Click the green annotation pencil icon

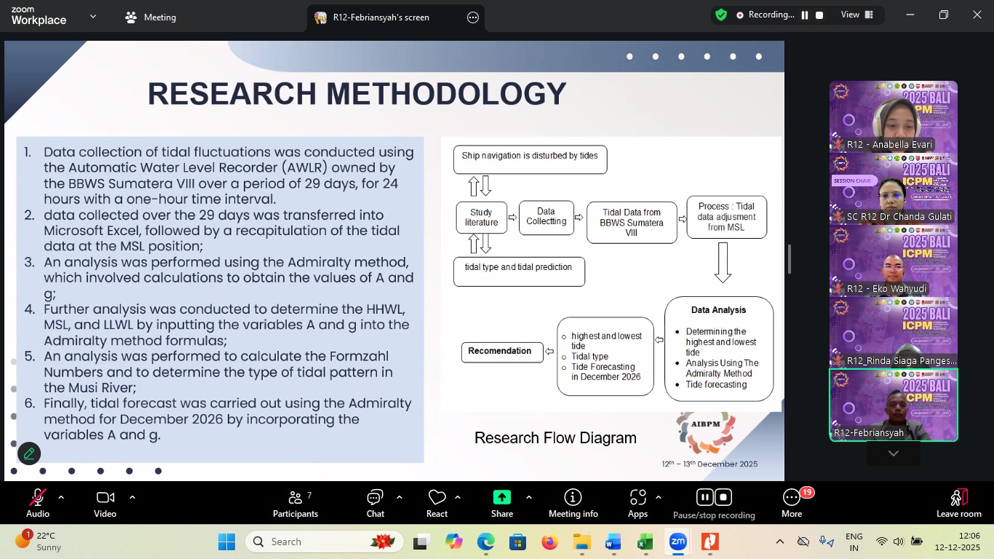click(29, 453)
